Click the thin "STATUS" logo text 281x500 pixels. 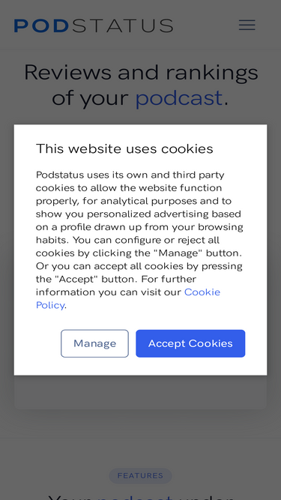pyautogui.click(x=123, y=25)
